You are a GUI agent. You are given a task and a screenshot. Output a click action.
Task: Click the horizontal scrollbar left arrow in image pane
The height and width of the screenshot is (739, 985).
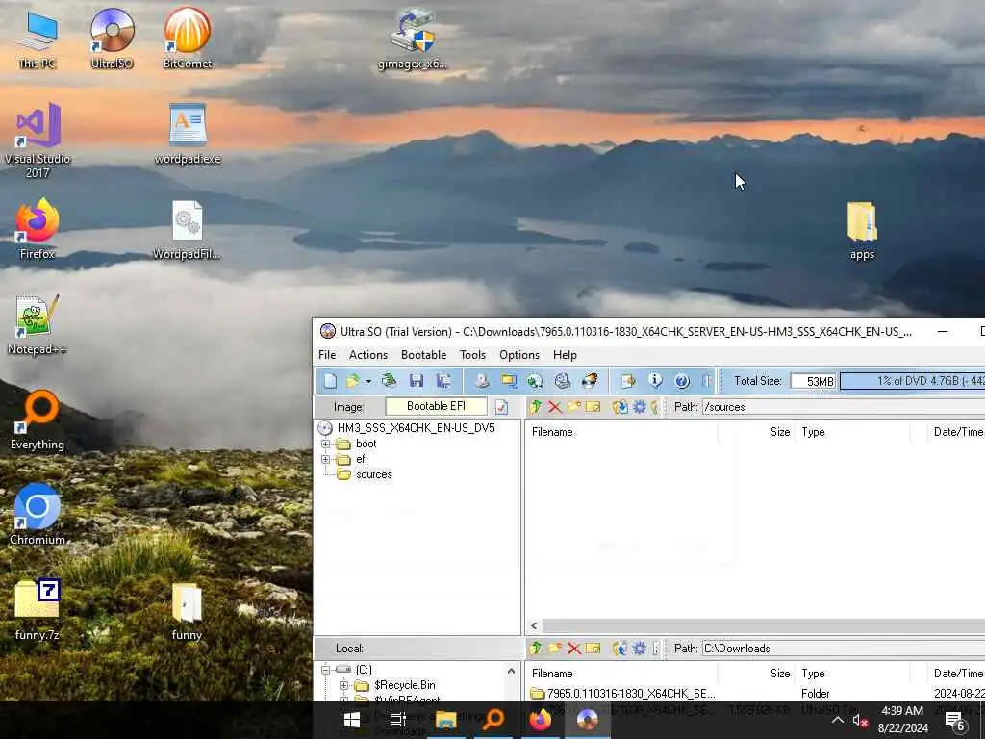[534, 625]
